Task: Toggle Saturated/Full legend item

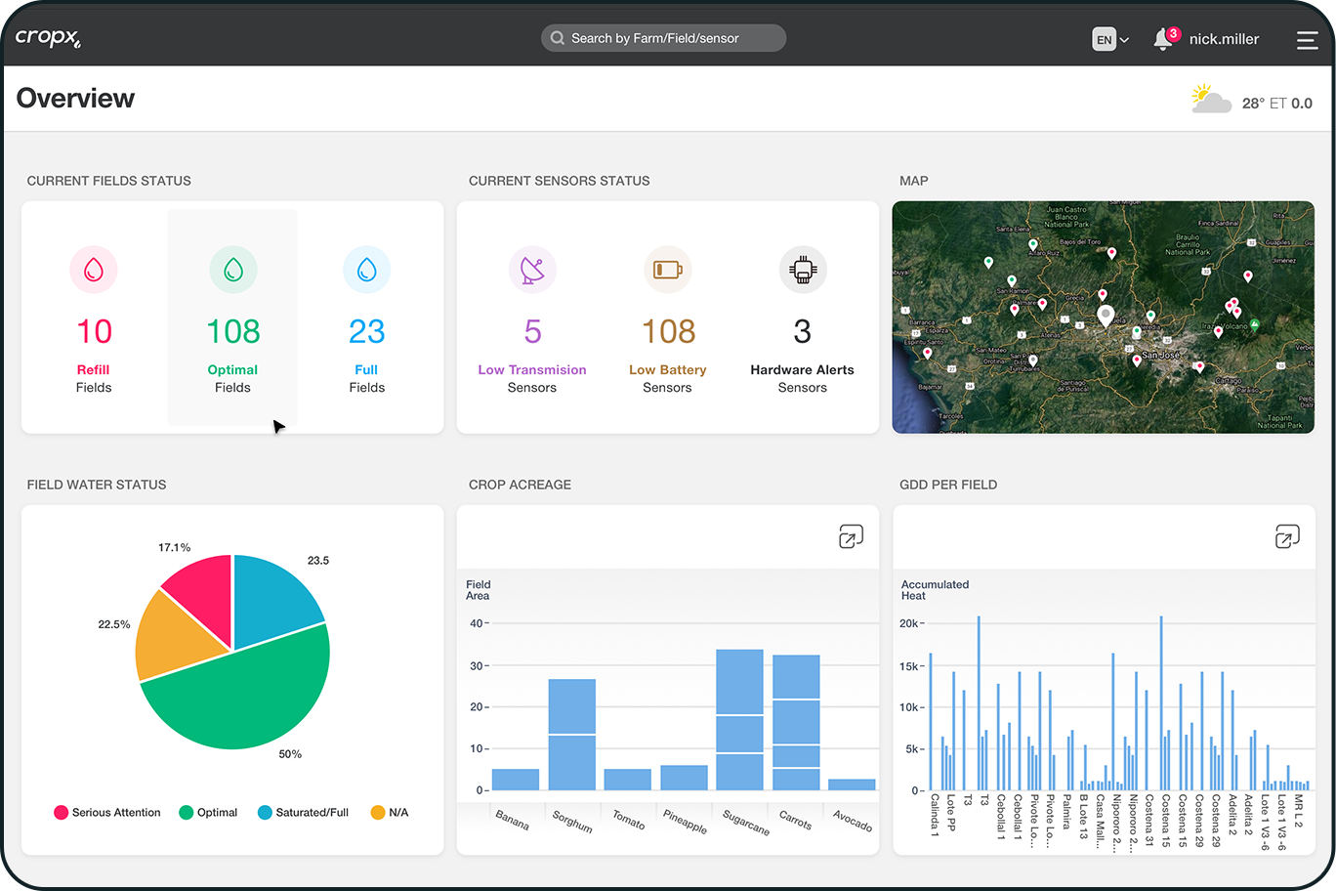Action: click(x=303, y=813)
